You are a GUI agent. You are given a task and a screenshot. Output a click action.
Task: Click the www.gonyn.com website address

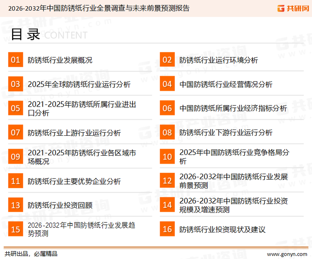click(x=287, y=254)
